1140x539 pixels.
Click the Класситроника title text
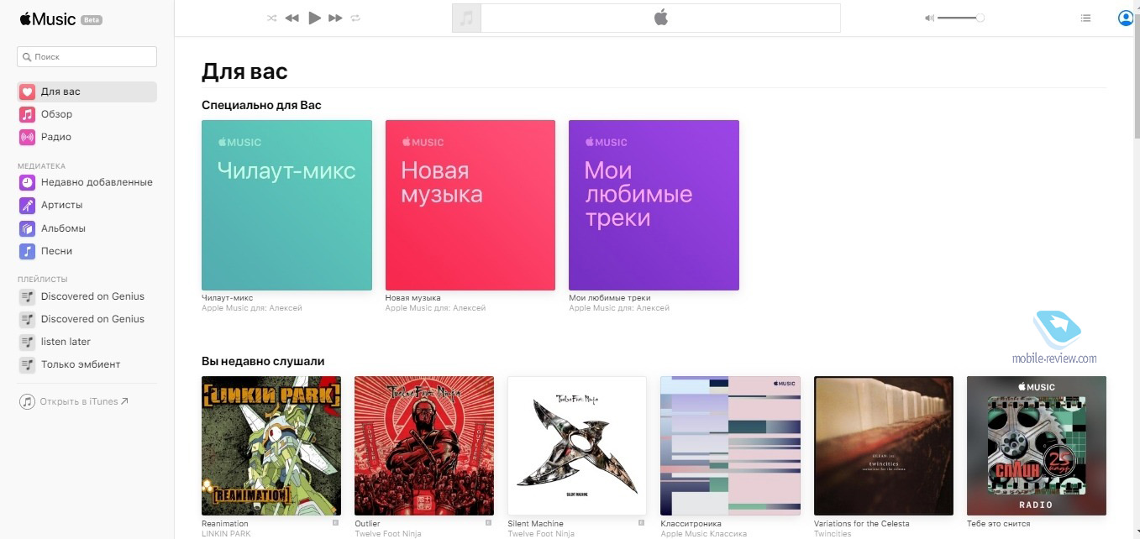[x=691, y=524]
